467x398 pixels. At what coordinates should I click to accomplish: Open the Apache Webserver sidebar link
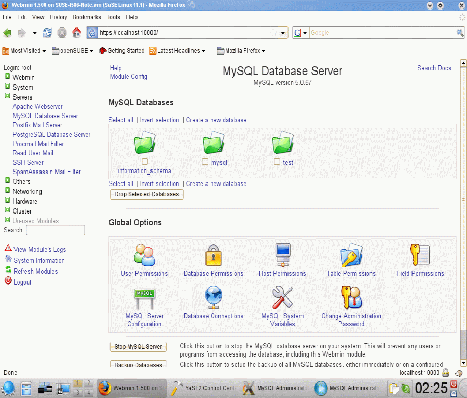[x=37, y=106]
